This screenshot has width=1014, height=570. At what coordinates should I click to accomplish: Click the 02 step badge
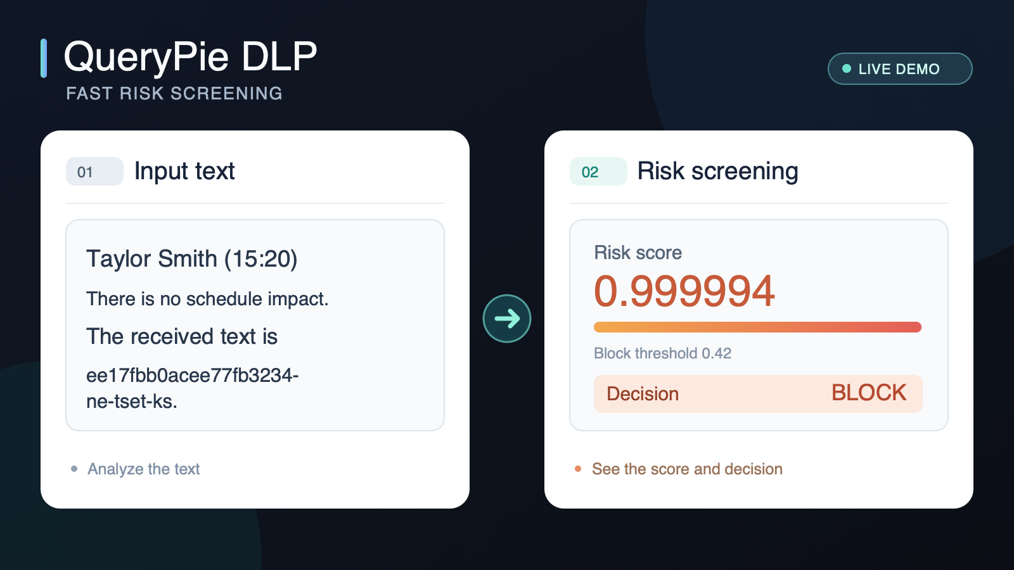(x=598, y=172)
